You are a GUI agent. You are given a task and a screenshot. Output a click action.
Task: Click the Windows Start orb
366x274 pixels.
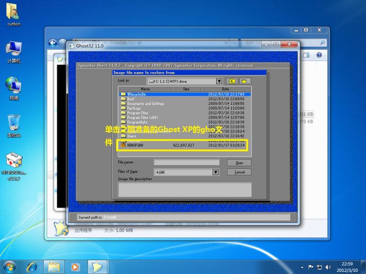click(x=10, y=267)
